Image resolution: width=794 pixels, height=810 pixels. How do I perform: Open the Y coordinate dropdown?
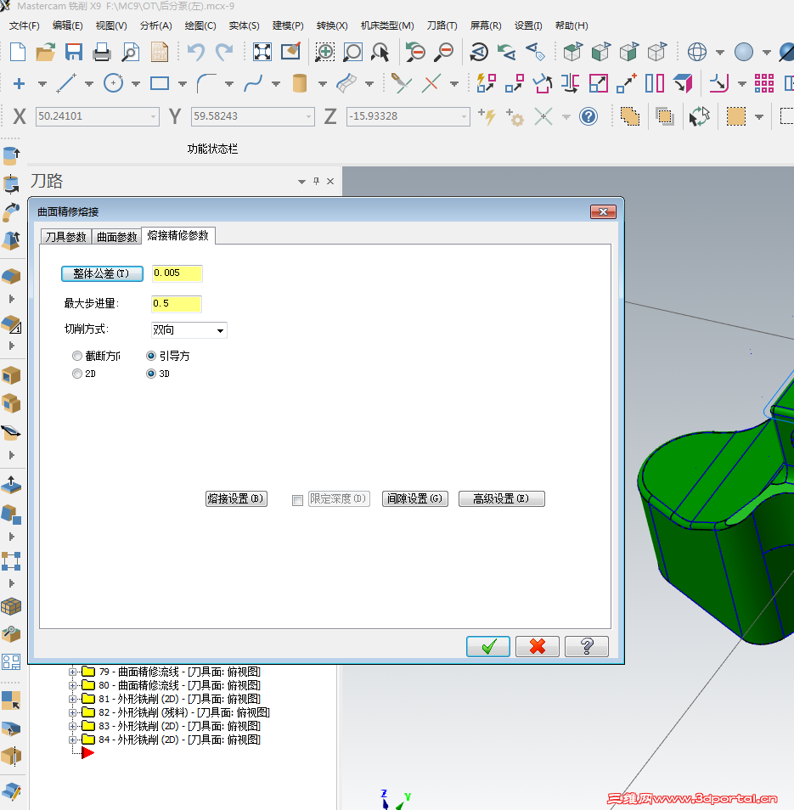pyautogui.click(x=309, y=117)
